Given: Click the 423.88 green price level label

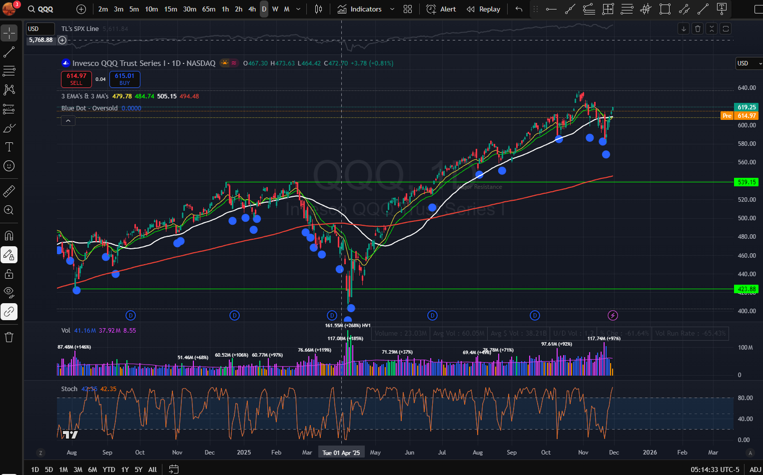Looking at the screenshot, I should (x=747, y=289).
